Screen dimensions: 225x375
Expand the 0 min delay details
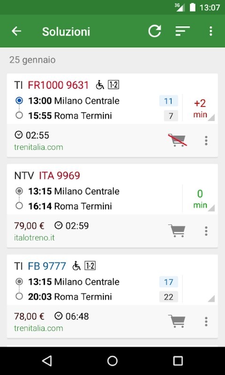click(x=200, y=199)
